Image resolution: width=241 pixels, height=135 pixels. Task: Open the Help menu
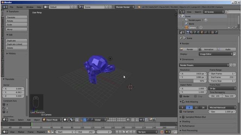click(39, 7)
